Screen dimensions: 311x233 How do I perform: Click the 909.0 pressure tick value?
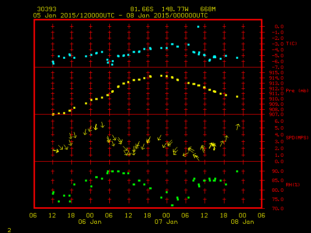pos(276,104)
